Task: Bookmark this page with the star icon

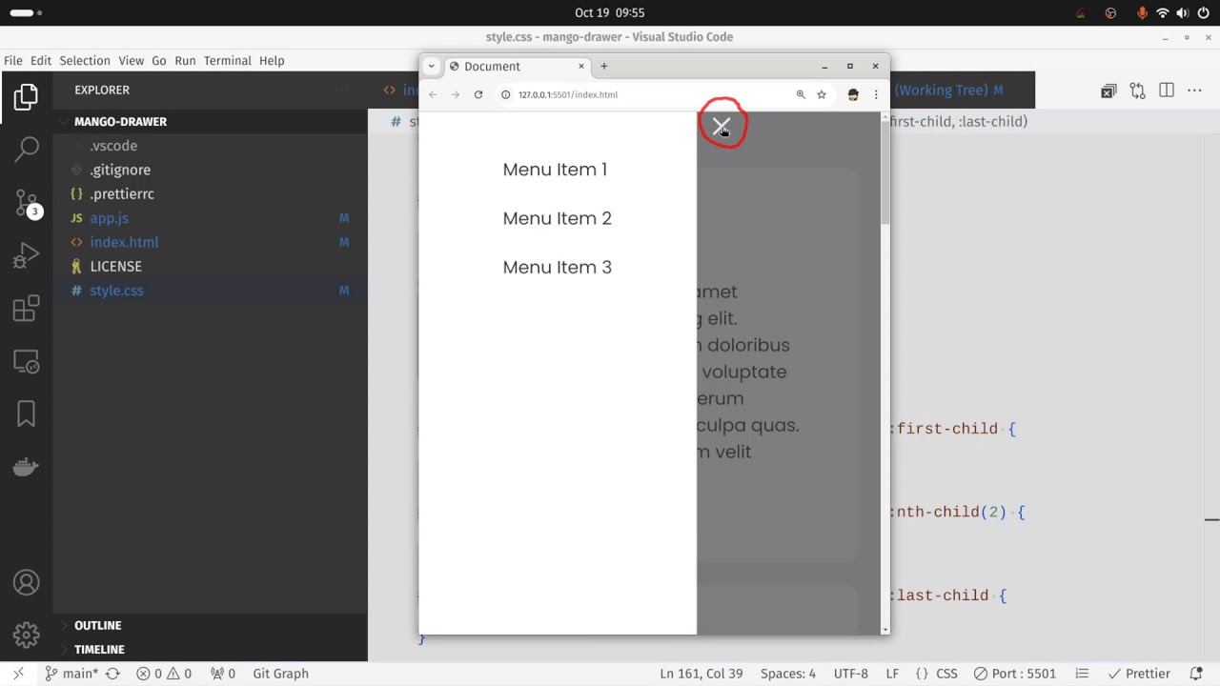Action: tap(822, 94)
